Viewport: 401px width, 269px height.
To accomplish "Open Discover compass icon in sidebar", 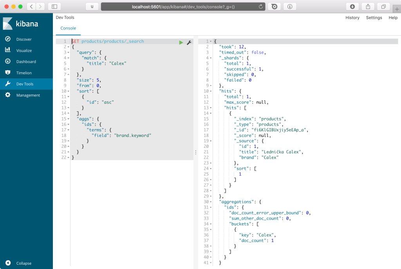I will [8, 39].
